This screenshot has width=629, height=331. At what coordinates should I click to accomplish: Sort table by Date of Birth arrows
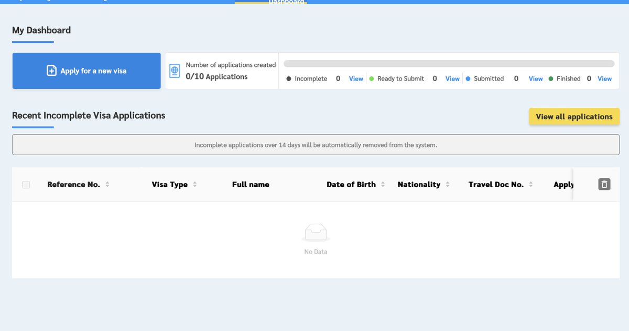click(383, 185)
